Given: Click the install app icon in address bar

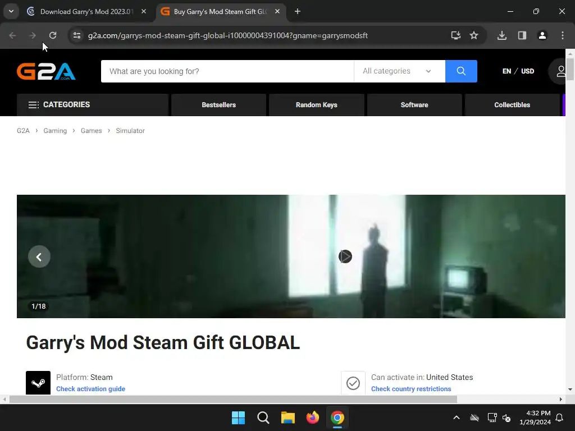Looking at the screenshot, I should pyautogui.click(x=455, y=35).
